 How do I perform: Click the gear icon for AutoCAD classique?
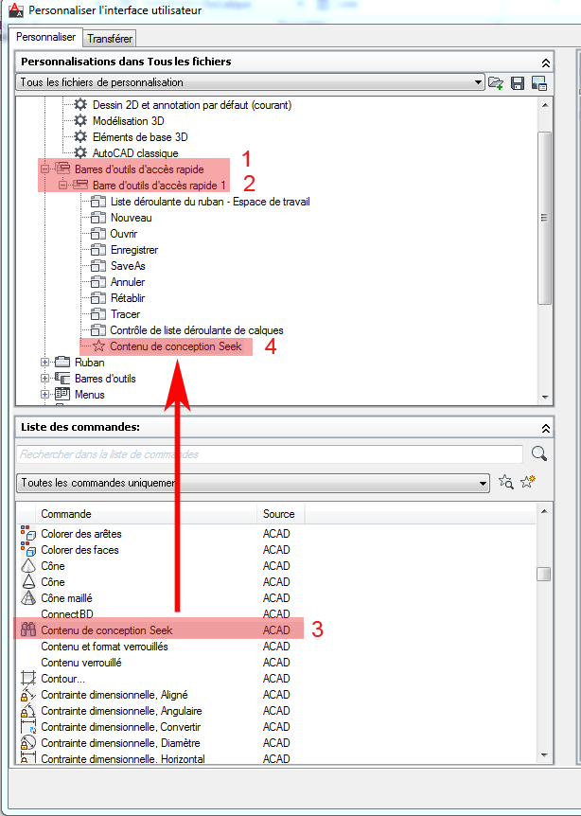point(80,152)
